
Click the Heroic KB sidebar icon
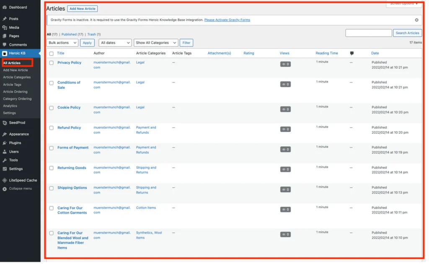(x=5, y=54)
